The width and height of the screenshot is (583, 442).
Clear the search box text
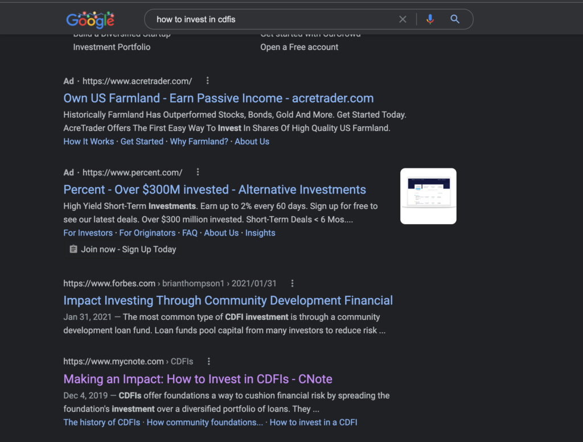[x=403, y=19]
